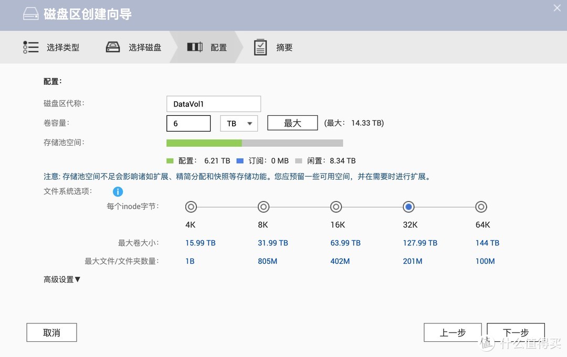Click the DataVol1 volume name field
The image size is (567, 357).
point(213,104)
